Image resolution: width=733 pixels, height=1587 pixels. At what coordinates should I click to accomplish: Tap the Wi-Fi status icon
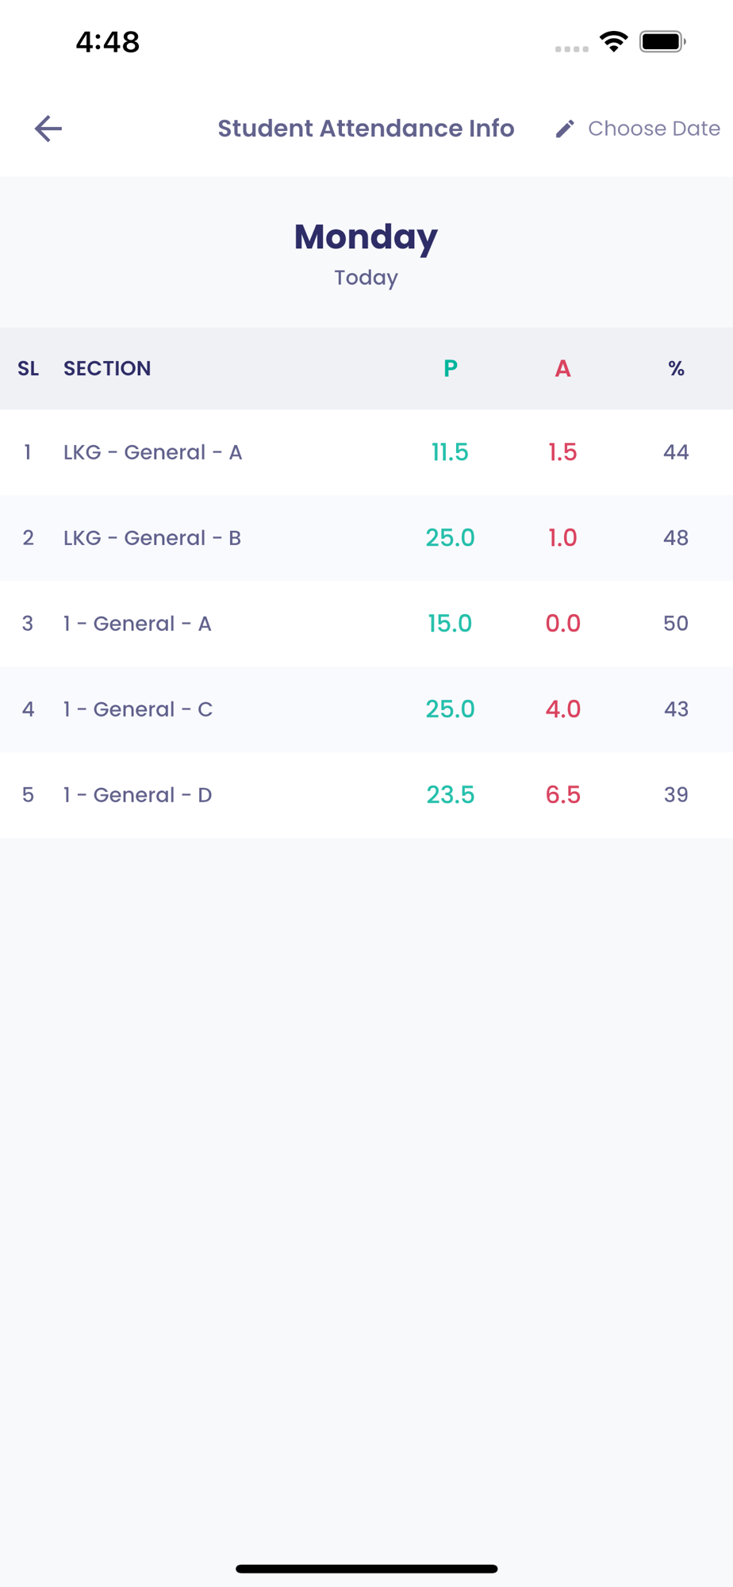(x=614, y=41)
